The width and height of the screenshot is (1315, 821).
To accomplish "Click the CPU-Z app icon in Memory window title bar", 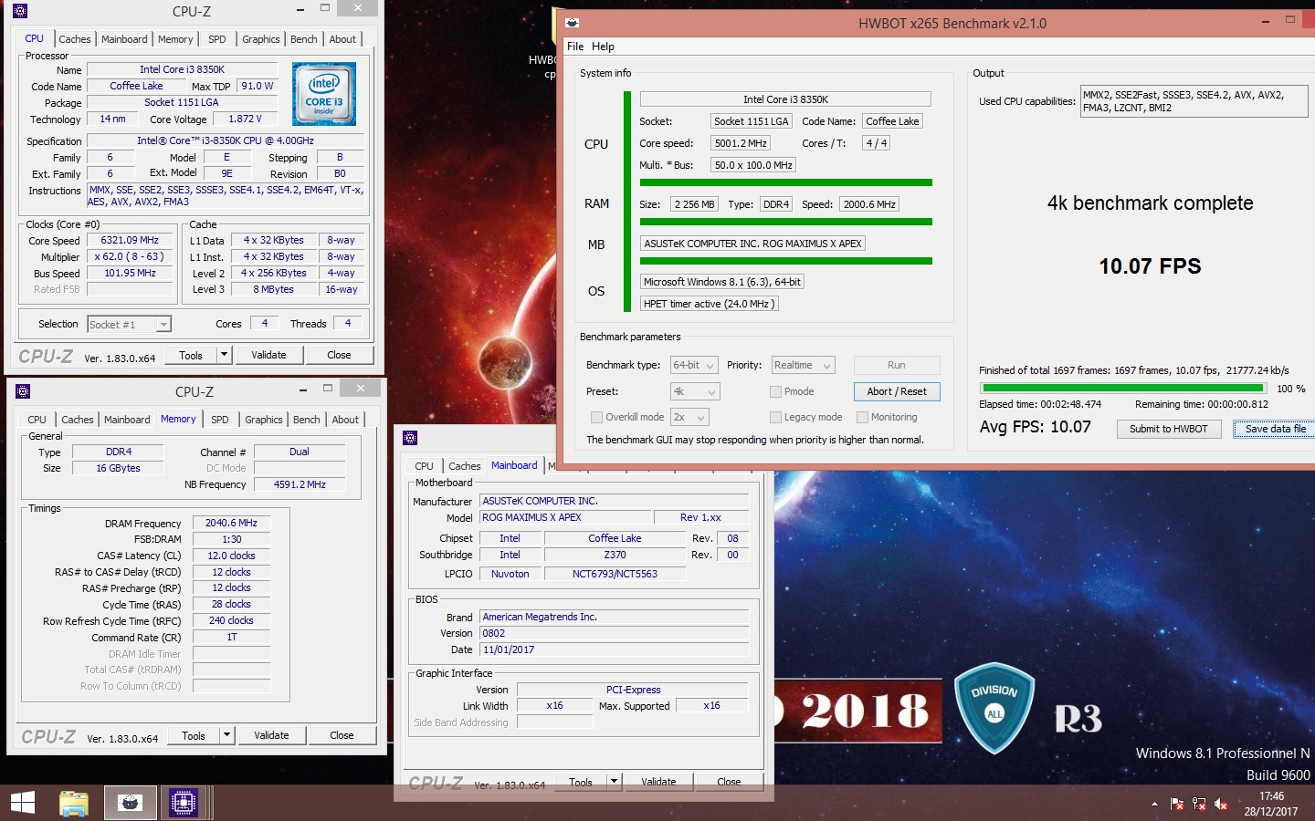I will pos(23,390).
